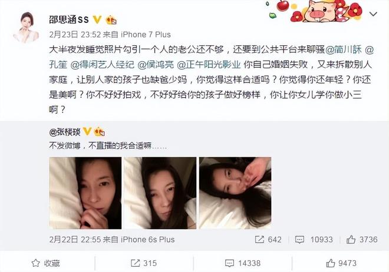The image size is (389, 272).
Task: Open the @正午阳光影业 mention link
Action: (x=209, y=65)
